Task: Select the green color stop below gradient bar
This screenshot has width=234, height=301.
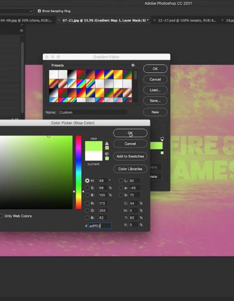Action: point(162,153)
